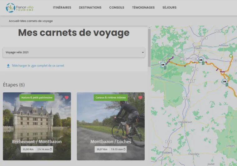Click the accommodation marker near Loches on map
This screenshot has width=237, height=166.
coord(225,81)
